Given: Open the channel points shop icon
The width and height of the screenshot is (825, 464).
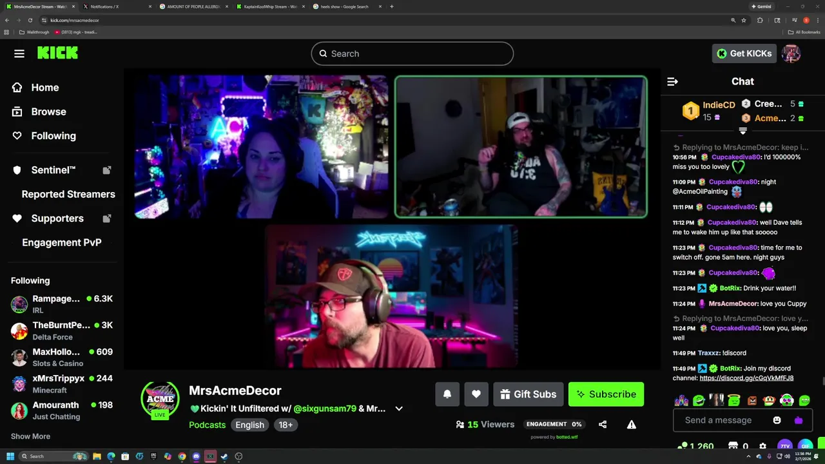Looking at the screenshot, I should tap(733, 446).
